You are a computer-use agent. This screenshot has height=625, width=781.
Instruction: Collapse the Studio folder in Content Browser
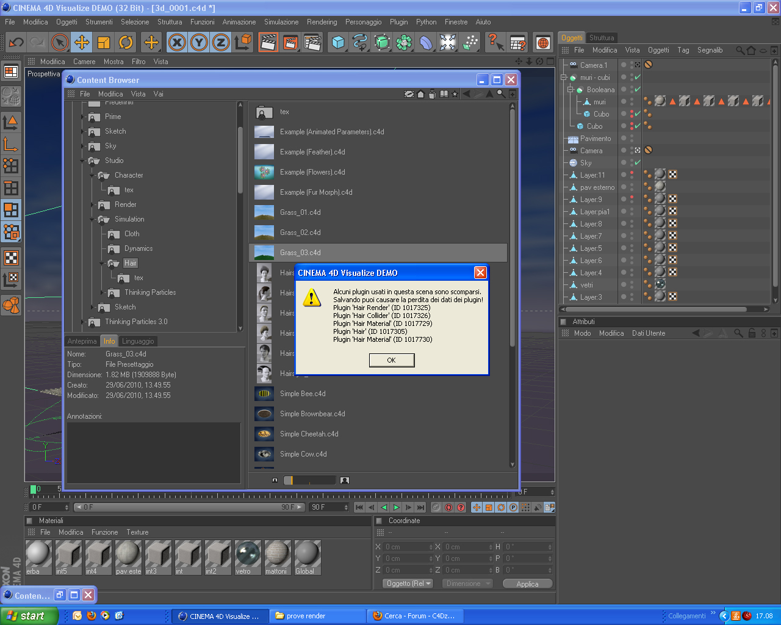point(83,161)
